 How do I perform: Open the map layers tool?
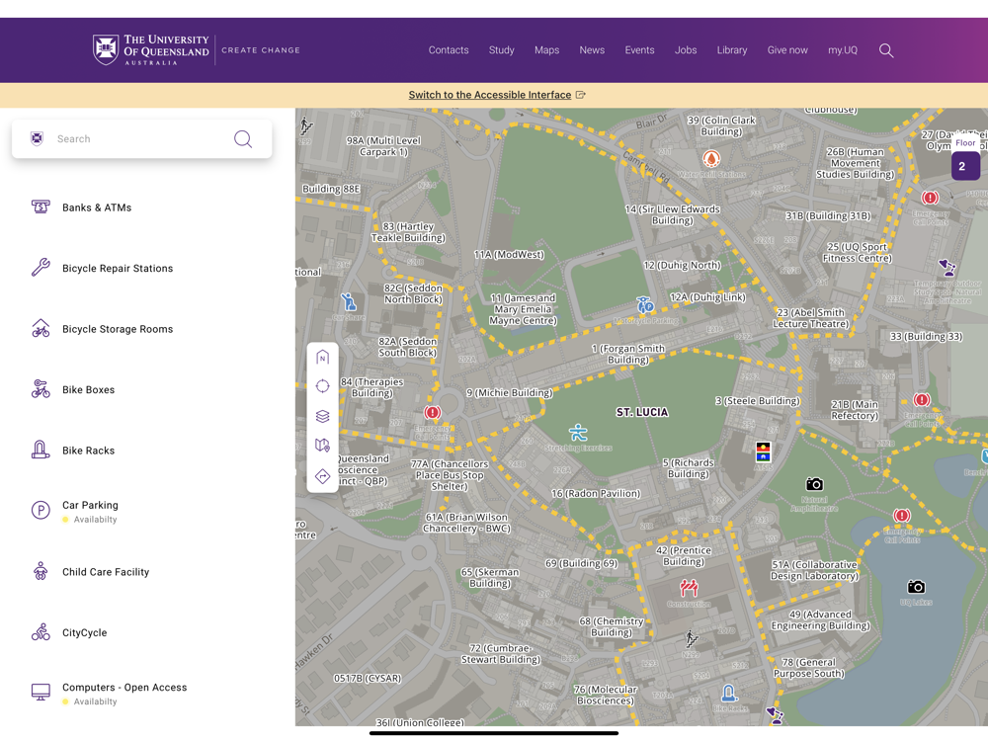pos(323,416)
